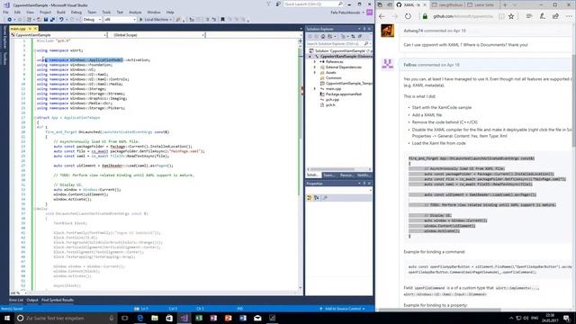Viewport: 576px width, 324px height.
Task: Switch to the Team Explorer bottom tab
Action: (x=328, y=175)
